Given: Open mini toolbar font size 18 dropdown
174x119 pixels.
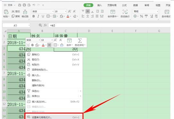Looking at the screenshot, I should pyautogui.click(x=52, y=40).
